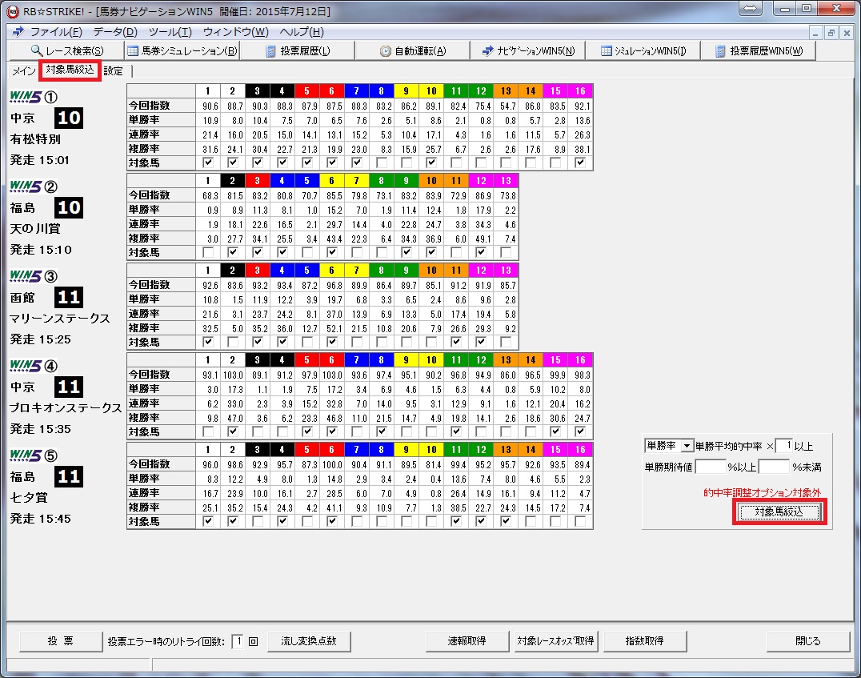Click the orange horse 10 header in WIN5③
861x678 pixels.
pos(431,270)
